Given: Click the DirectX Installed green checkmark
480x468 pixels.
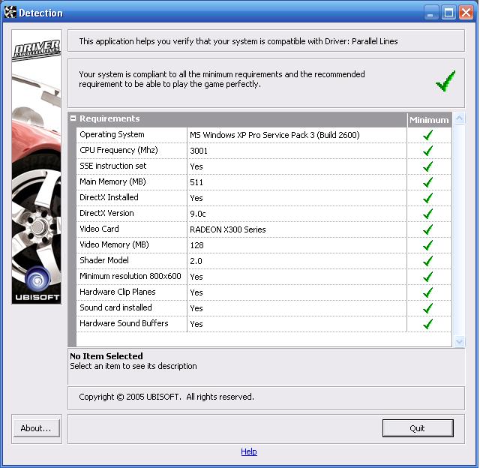Looking at the screenshot, I should (428, 198).
